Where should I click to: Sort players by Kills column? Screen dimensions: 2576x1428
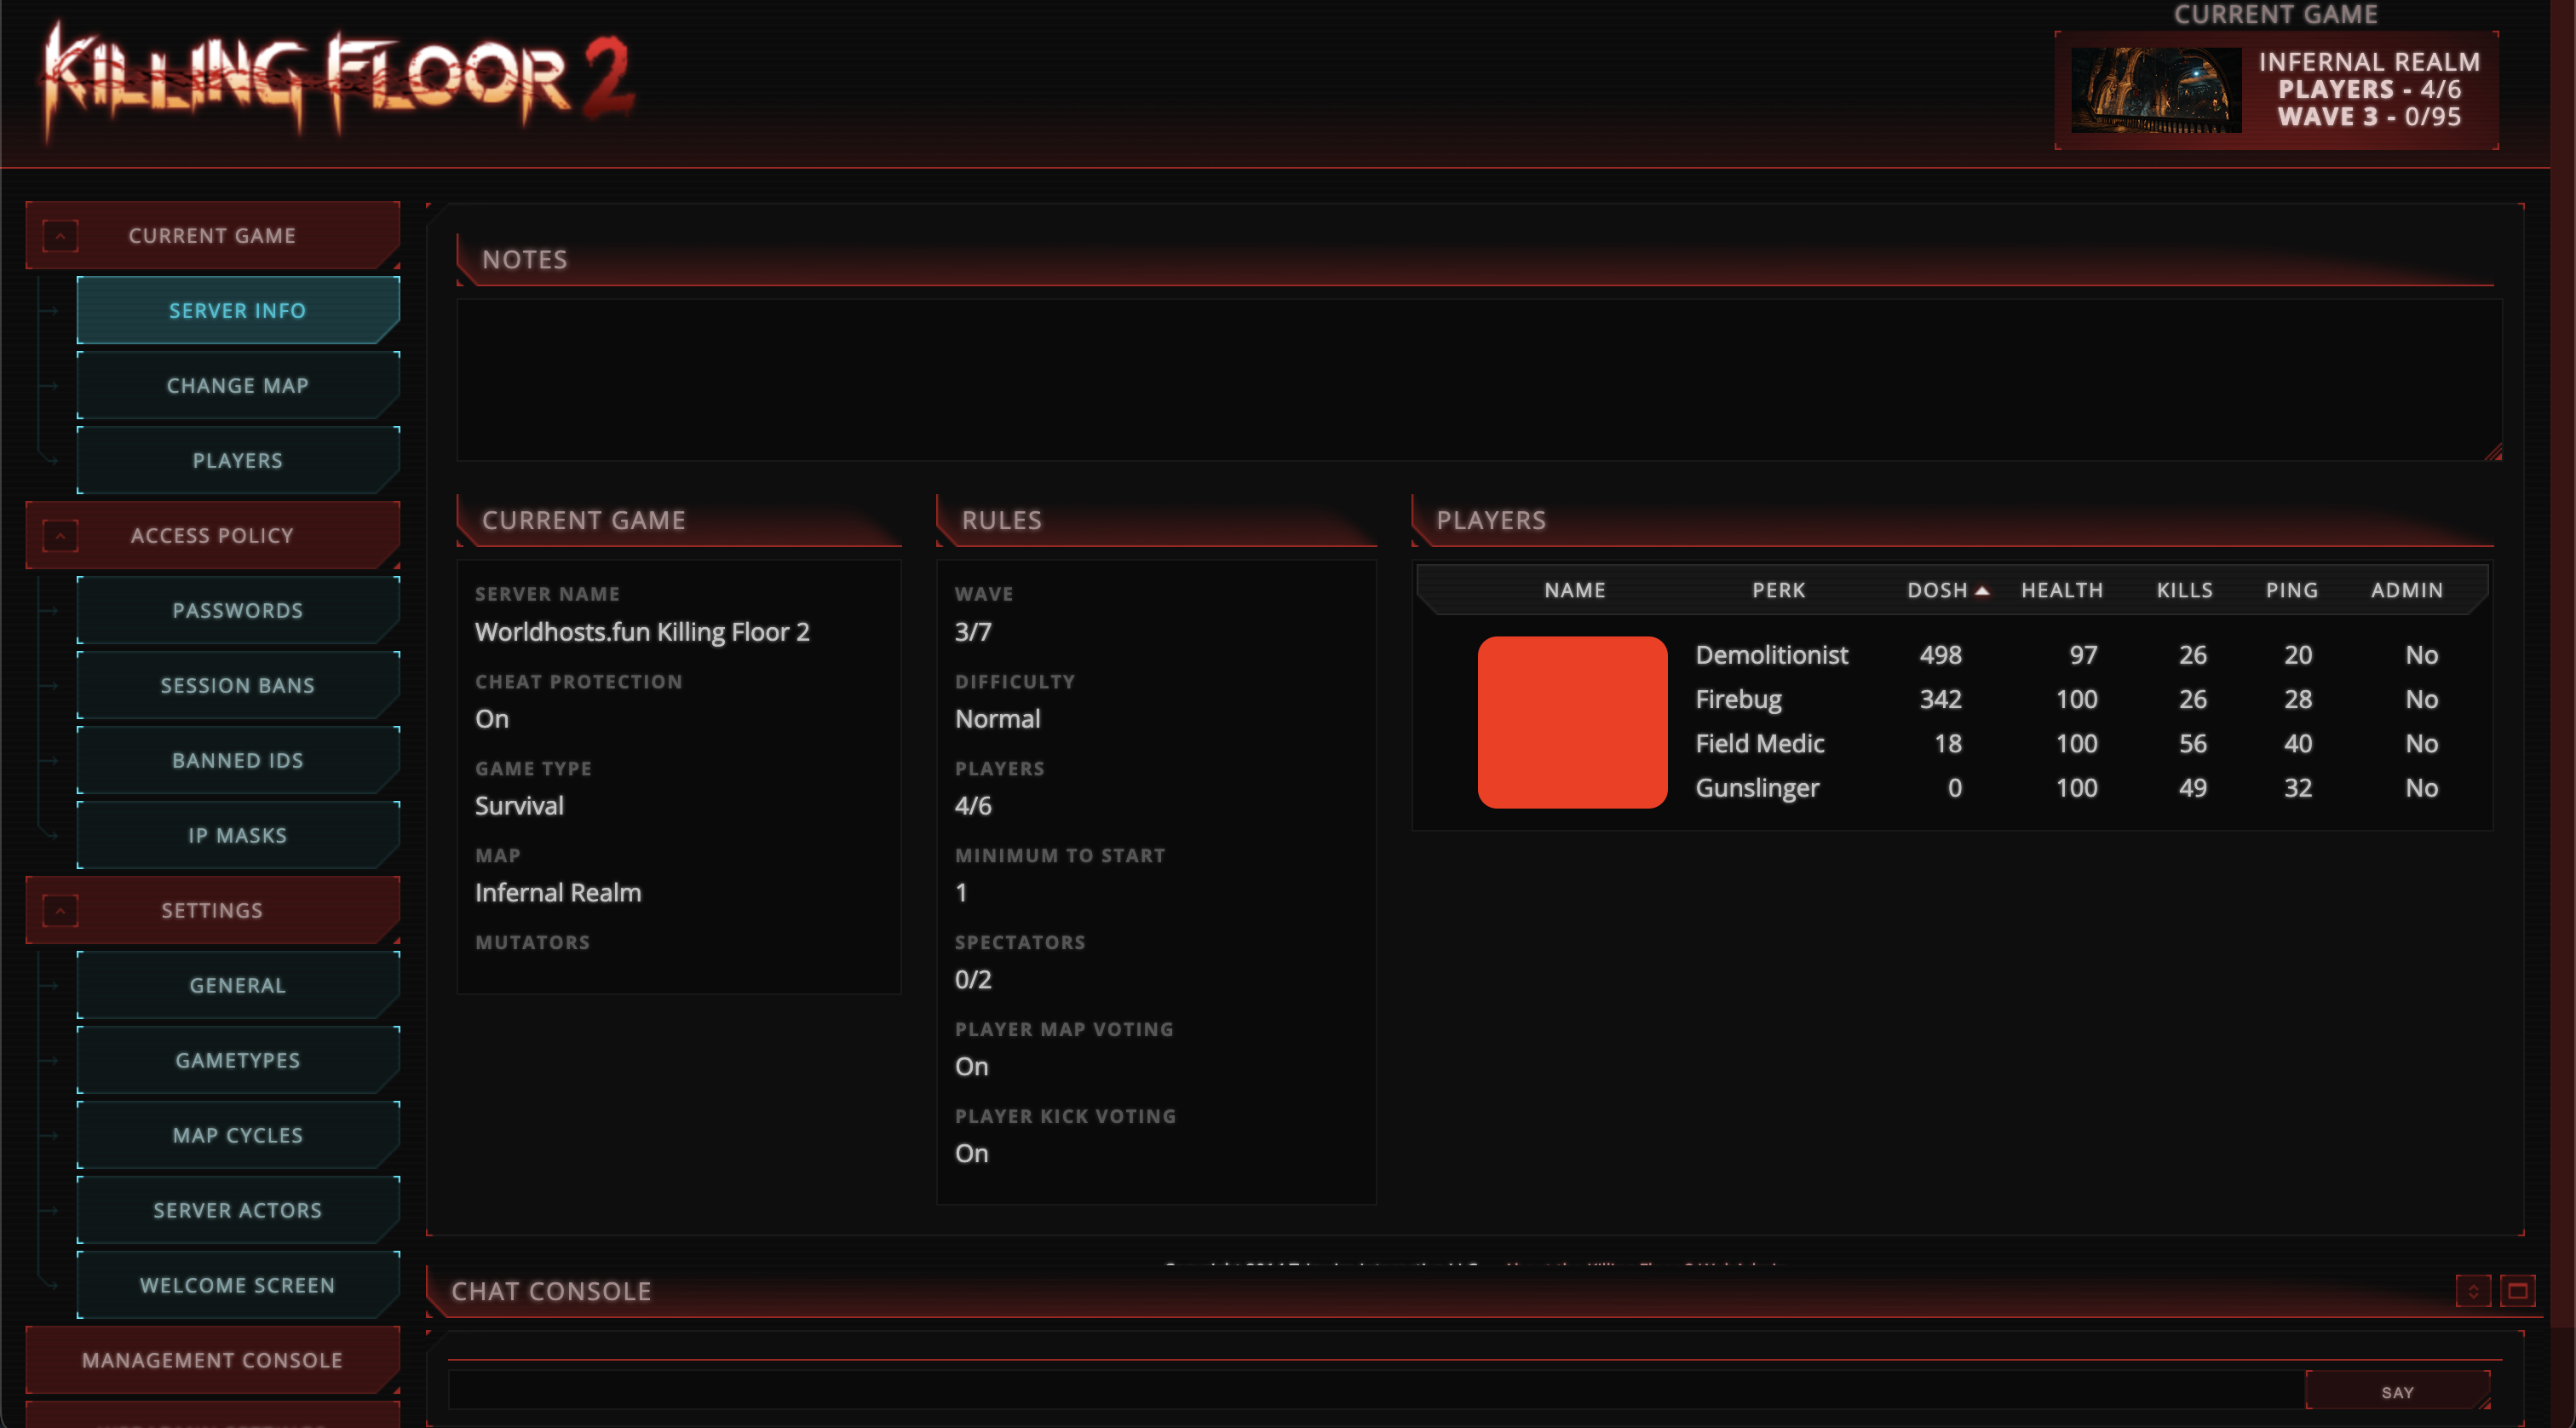coord(2184,591)
